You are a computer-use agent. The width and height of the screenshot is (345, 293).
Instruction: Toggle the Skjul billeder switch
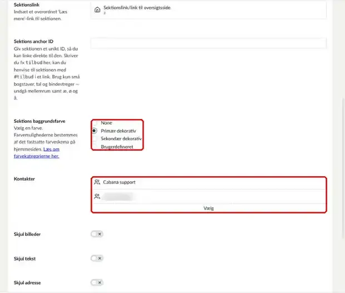click(97, 234)
